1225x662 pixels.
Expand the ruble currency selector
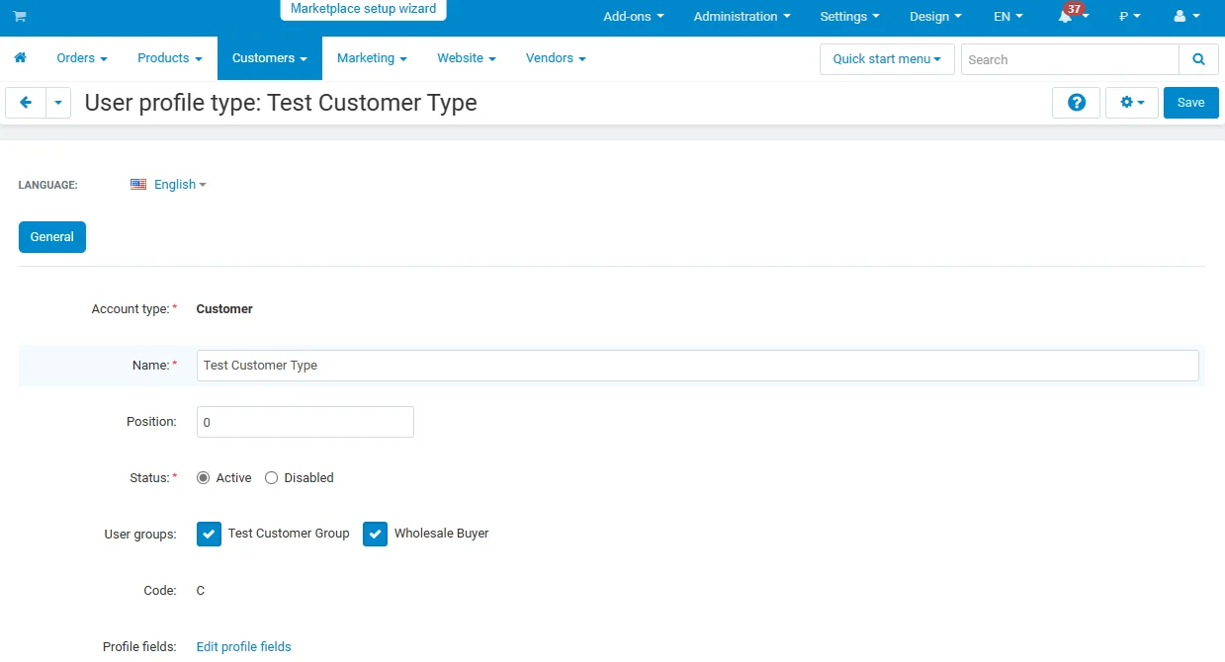pos(1129,17)
